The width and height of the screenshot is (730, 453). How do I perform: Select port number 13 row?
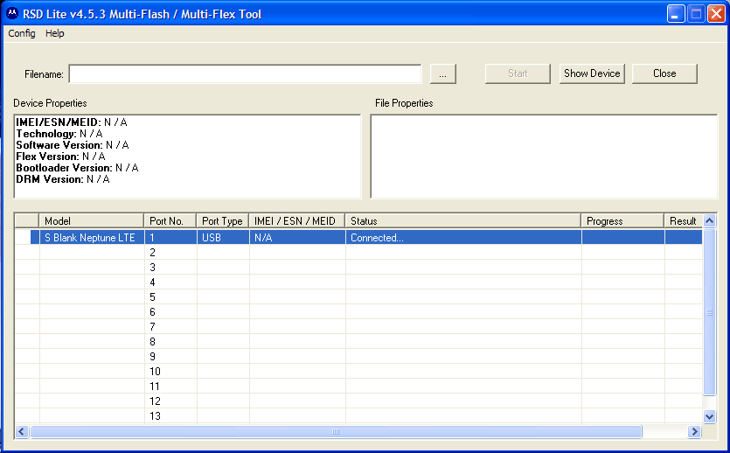(x=358, y=415)
